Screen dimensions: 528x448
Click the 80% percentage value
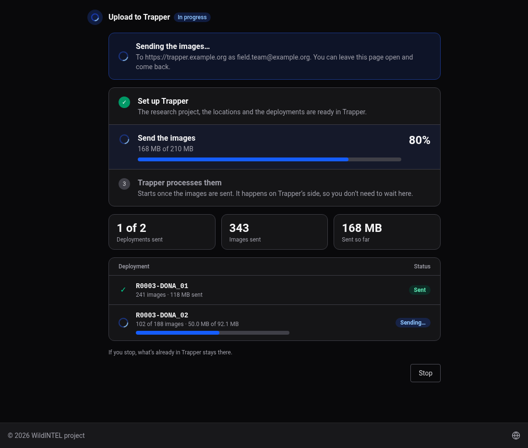(x=419, y=140)
